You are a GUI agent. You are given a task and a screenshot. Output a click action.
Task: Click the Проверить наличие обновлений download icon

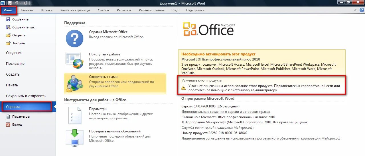pyautogui.click(x=74, y=138)
